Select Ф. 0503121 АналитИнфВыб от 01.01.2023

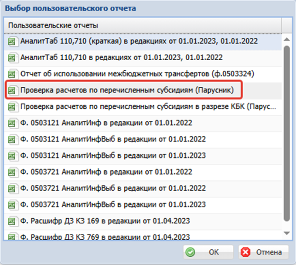point(143,156)
